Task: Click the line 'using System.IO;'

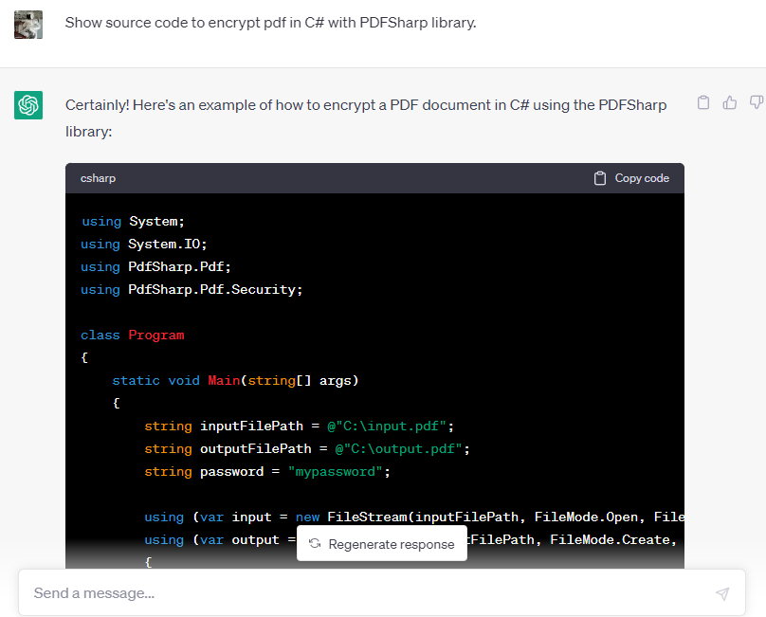Action: click(x=144, y=245)
